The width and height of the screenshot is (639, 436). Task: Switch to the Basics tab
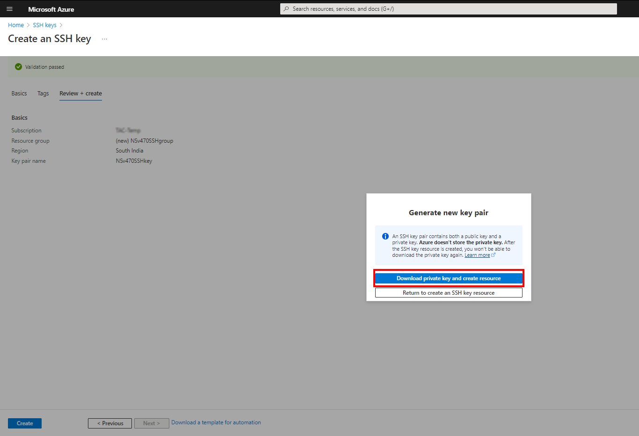19,94
